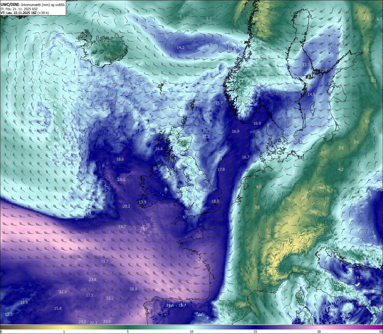This screenshot has height=334, width=383.
Task: Click the 17.8 value off eastern England
Action: coord(221,169)
